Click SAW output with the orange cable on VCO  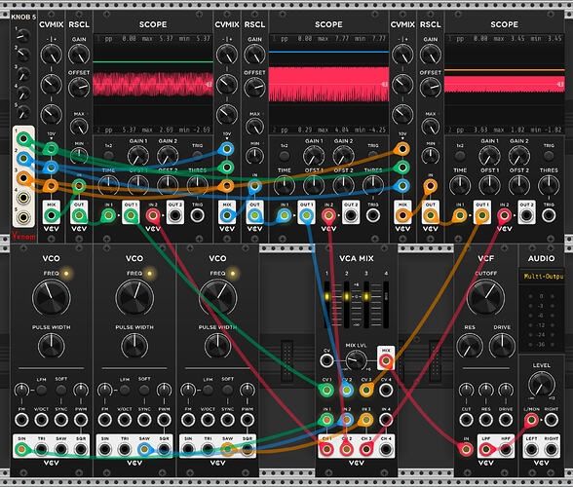[228, 449]
